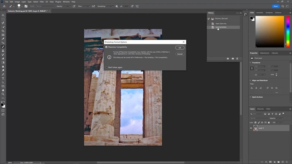The width and height of the screenshot is (292, 164).
Task: Select the Horizontal Type tool
Action: (x=3, y=78)
